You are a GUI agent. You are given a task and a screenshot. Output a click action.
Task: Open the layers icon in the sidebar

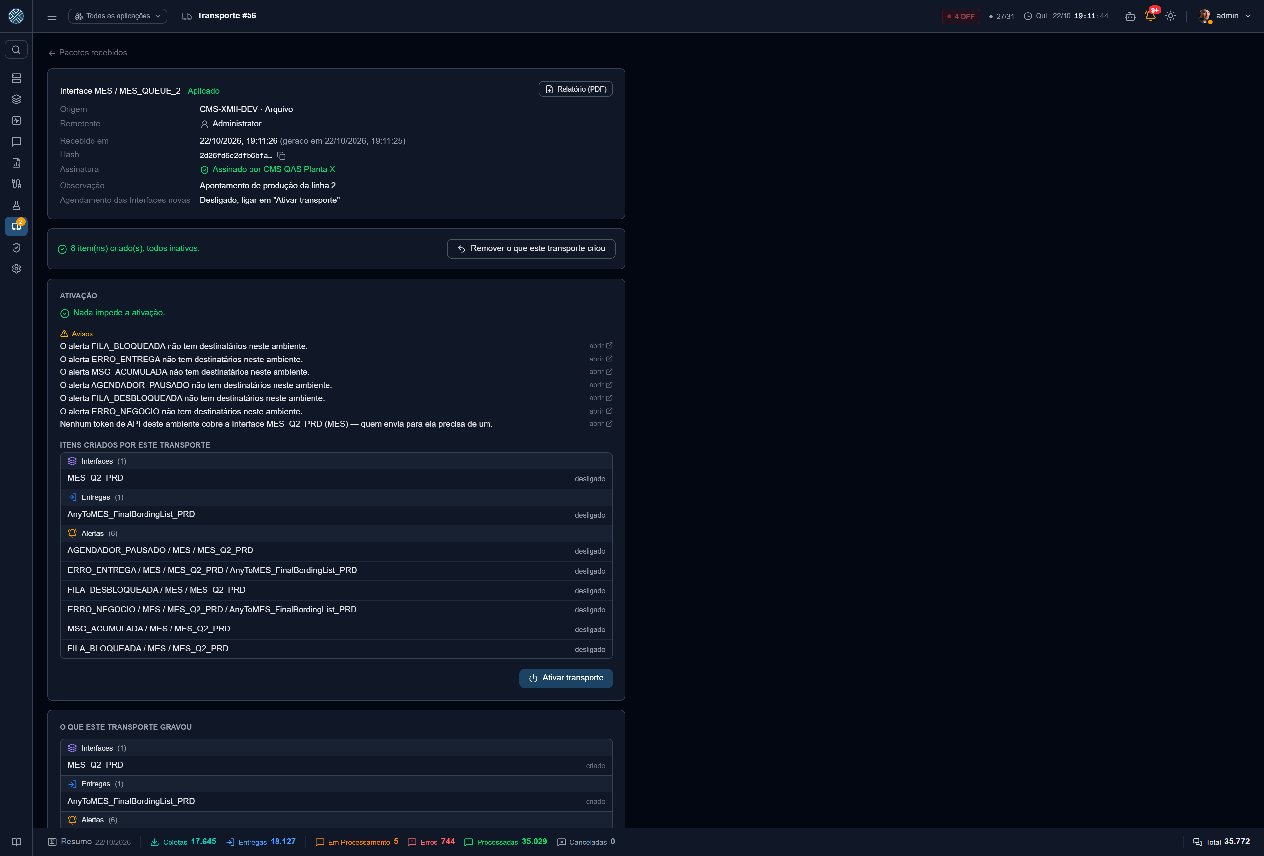(16, 99)
